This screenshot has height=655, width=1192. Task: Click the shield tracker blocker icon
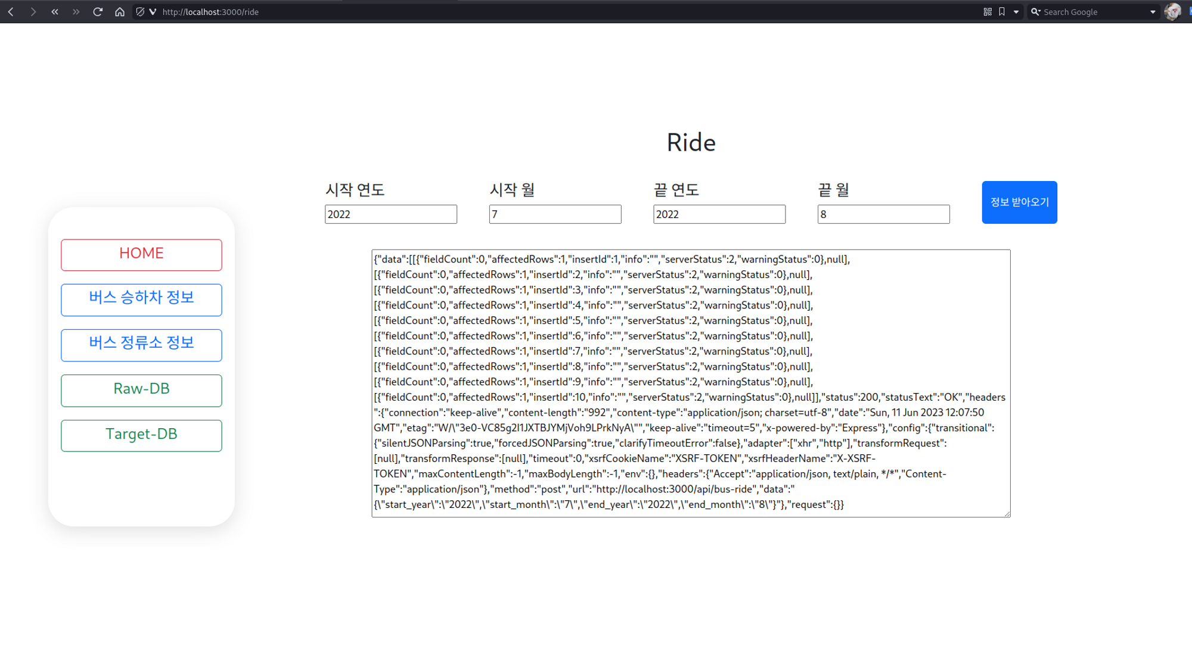140,12
